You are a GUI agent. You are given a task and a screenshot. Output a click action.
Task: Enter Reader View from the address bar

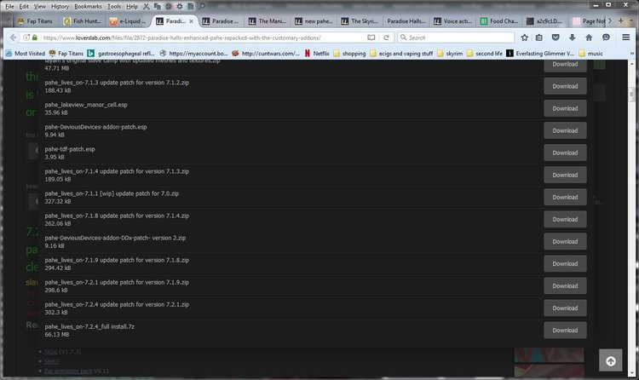[x=371, y=37]
